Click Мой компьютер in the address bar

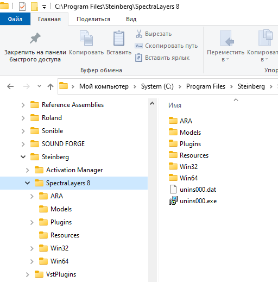coord(104,86)
